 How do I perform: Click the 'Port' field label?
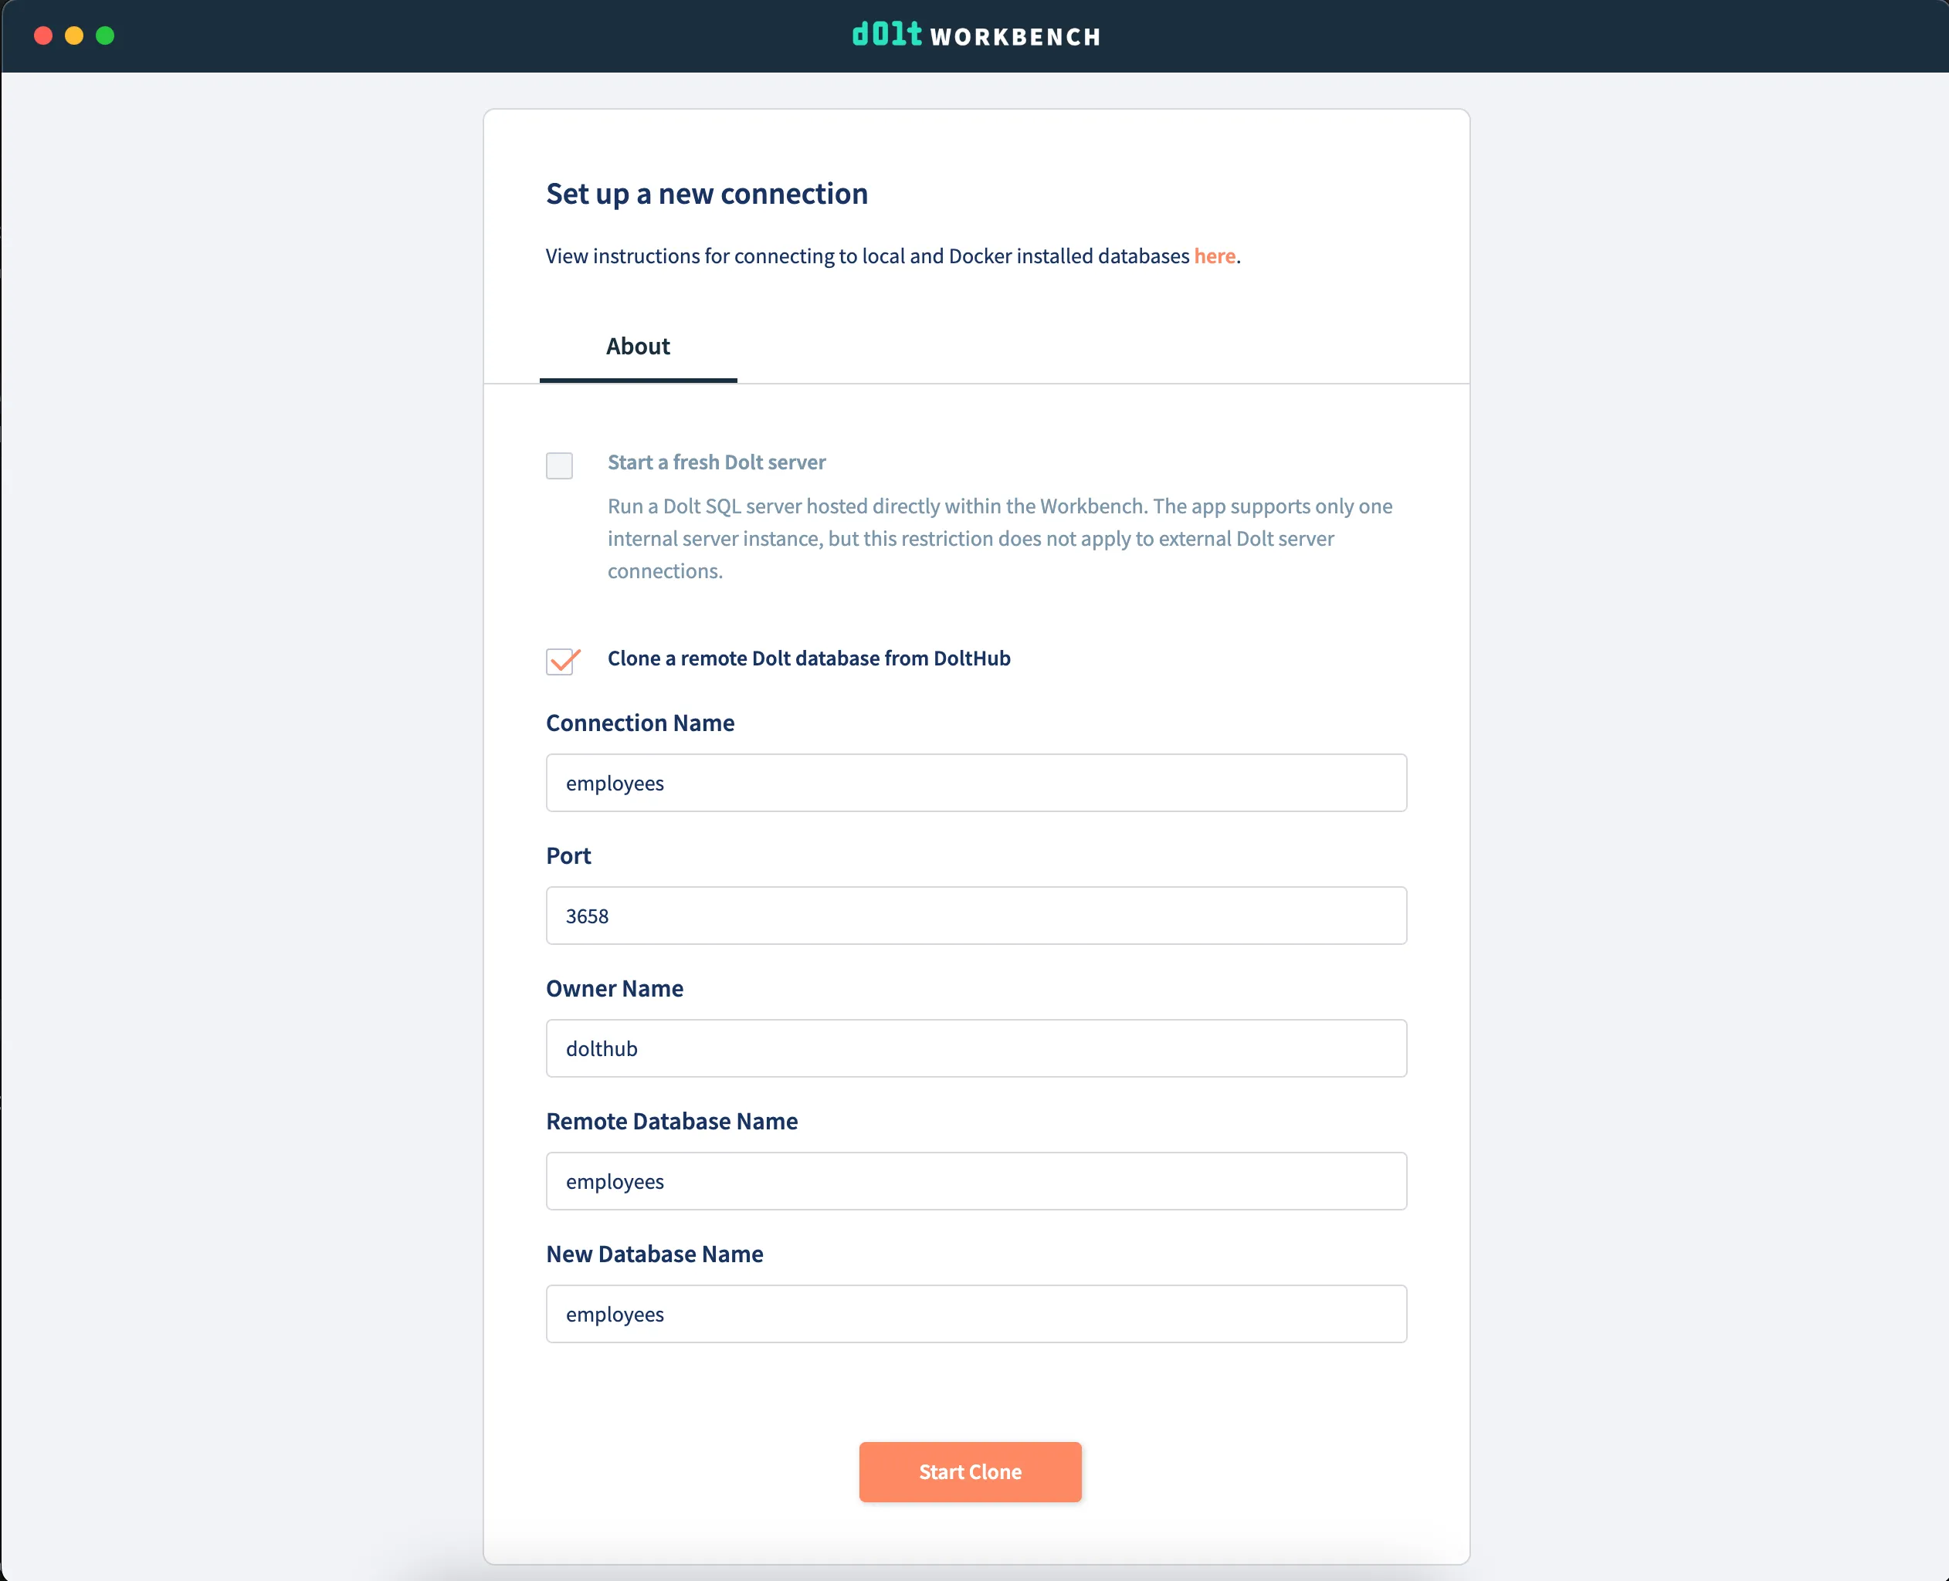[x=568, y=856]
